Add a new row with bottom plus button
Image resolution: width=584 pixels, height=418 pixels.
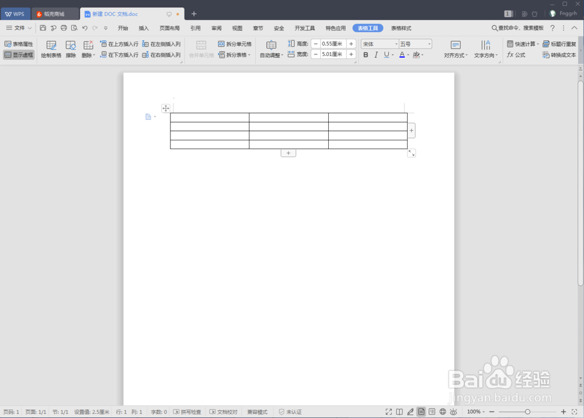(288, 153)
